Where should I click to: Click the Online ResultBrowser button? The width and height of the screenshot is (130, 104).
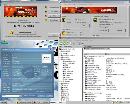[x=25, y=32]
